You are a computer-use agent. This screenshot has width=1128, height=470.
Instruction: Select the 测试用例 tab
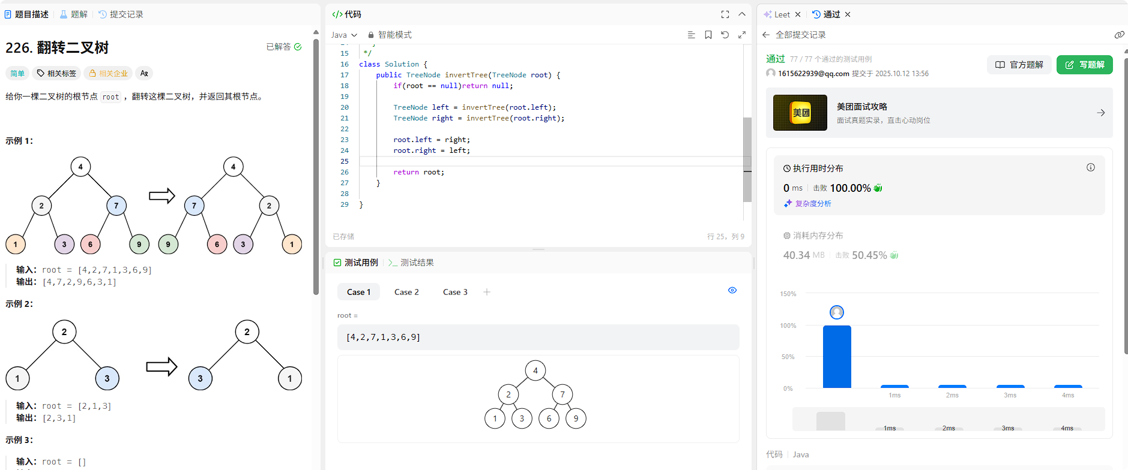point(356,263)
